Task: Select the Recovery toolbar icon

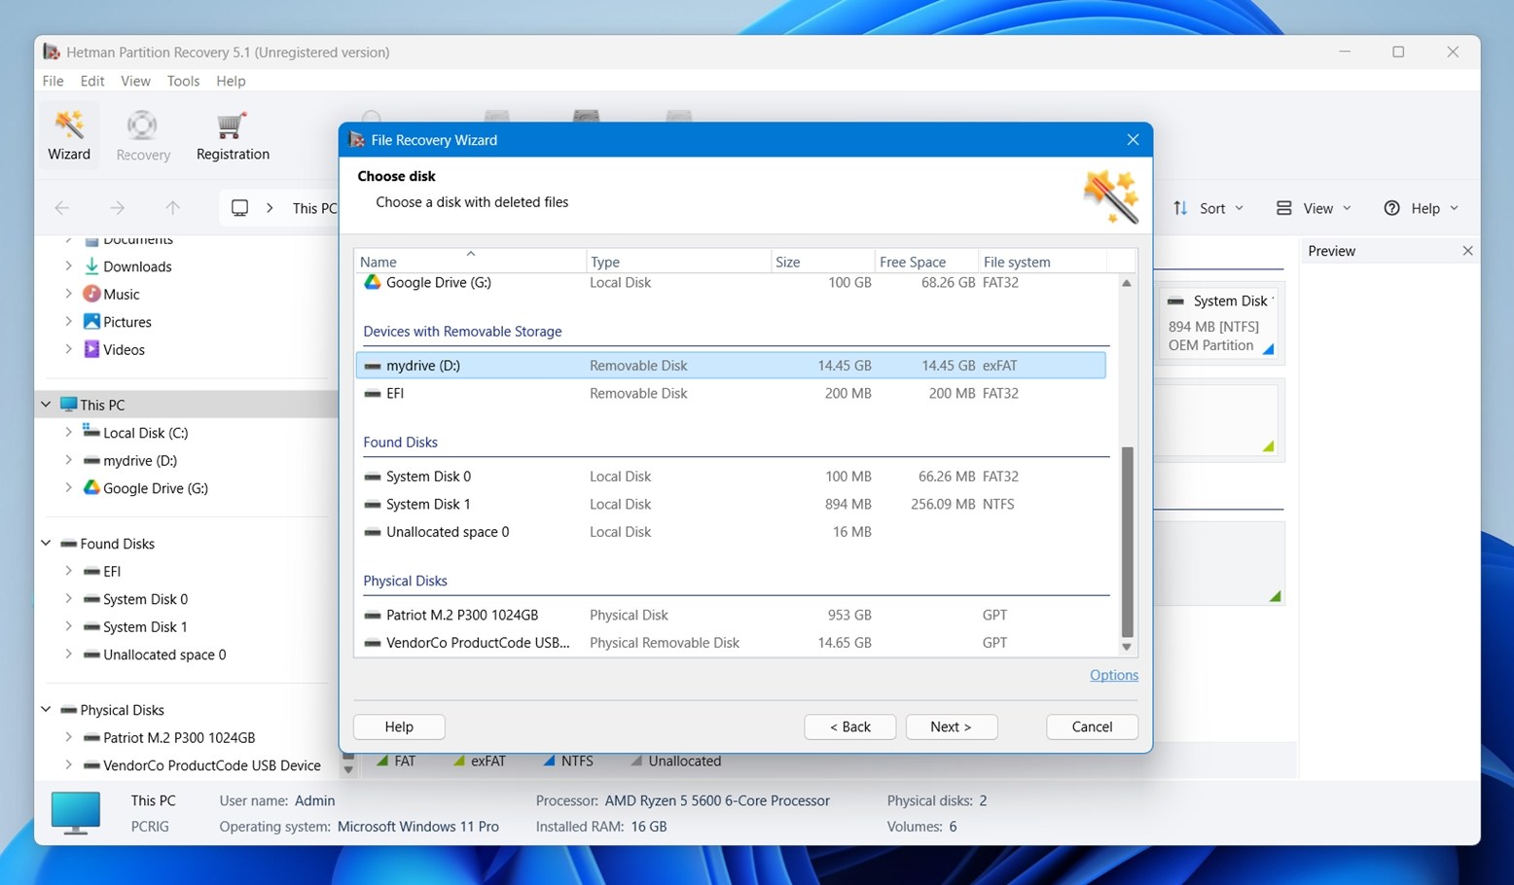Action: (x=142, y=134)
